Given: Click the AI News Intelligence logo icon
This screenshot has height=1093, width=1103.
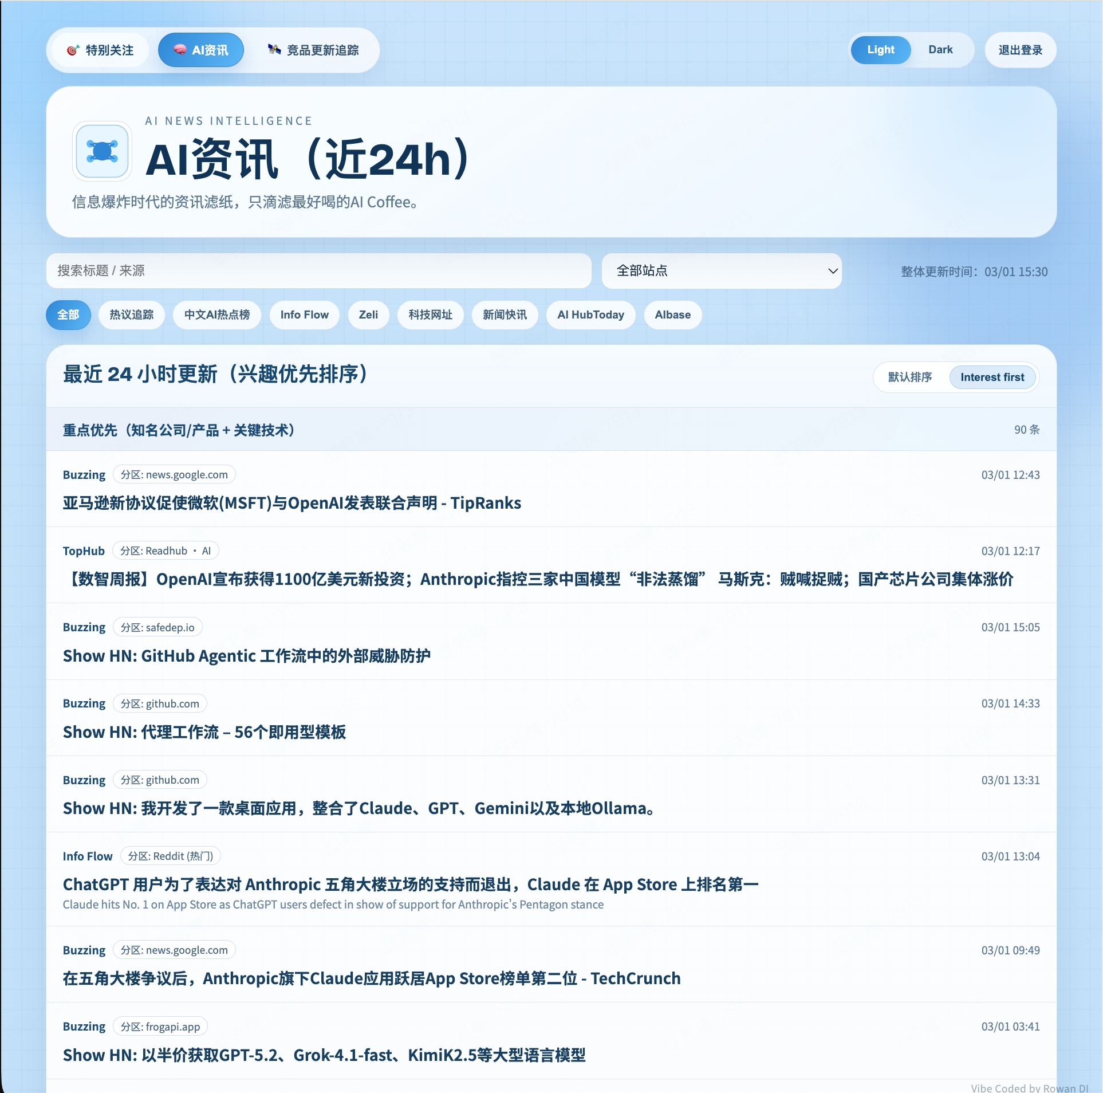Looking at the screenshot, I should point(102,151).
